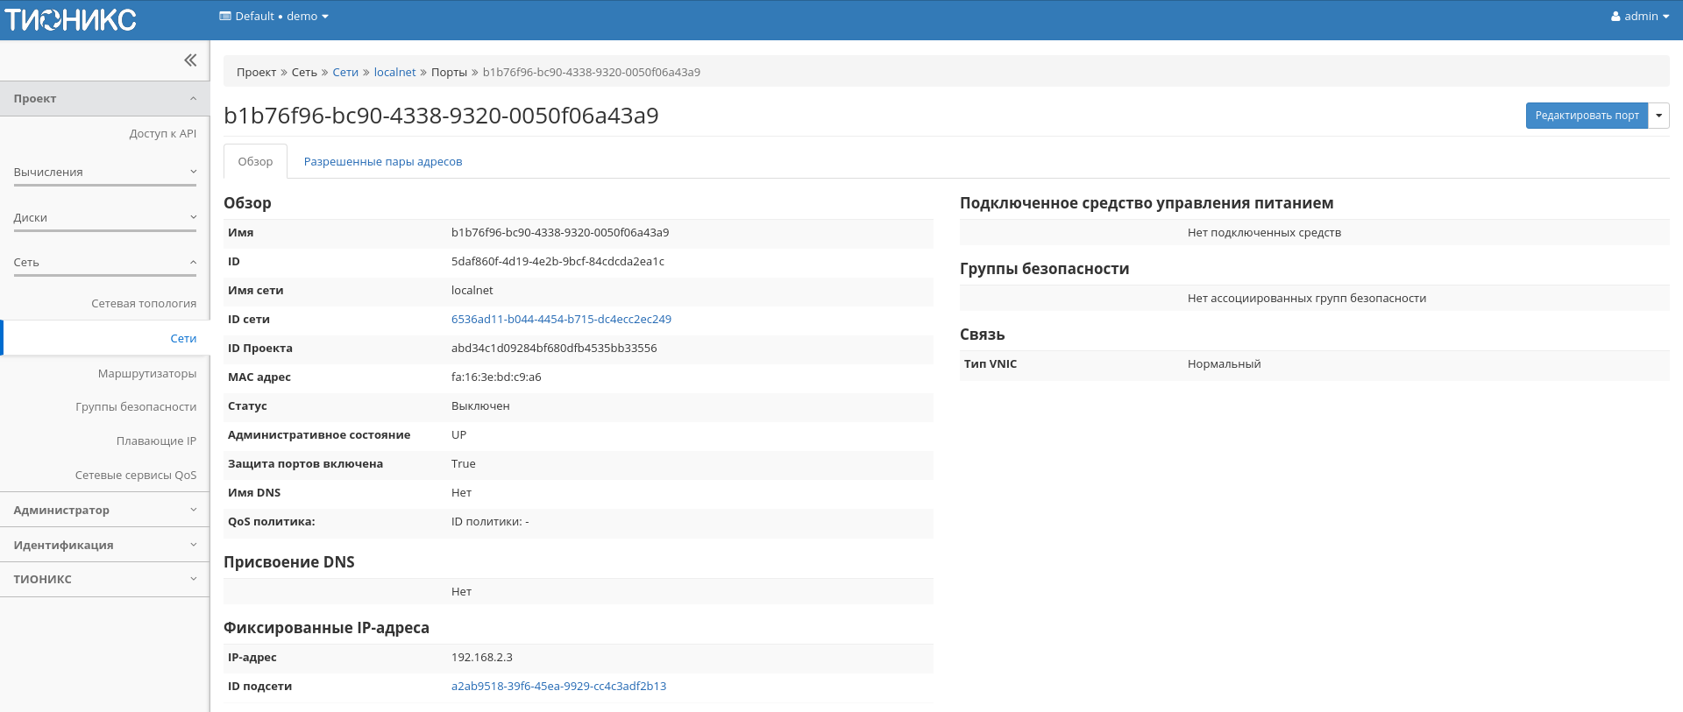Click the network ID link 6536ad11

[561, 320]
